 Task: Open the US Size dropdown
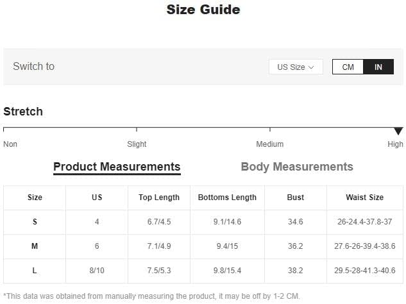(296, 67)
